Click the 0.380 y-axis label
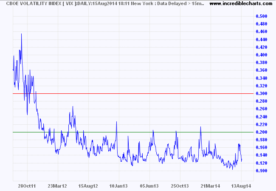276x191 pixels. pos(262,63)
